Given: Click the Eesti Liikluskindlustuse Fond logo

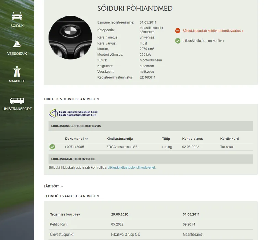Looking at the screenshot, I should tap(73, 113).
